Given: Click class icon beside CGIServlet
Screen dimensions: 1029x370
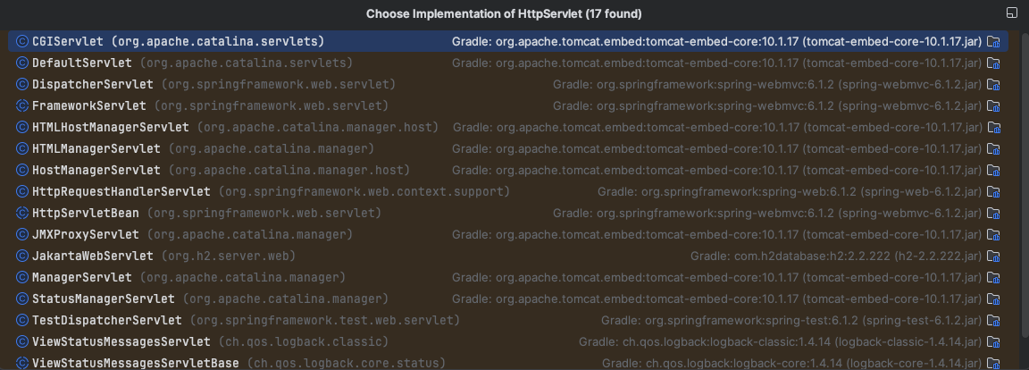Looking at the screenshot, I should (x=21, y=41).
